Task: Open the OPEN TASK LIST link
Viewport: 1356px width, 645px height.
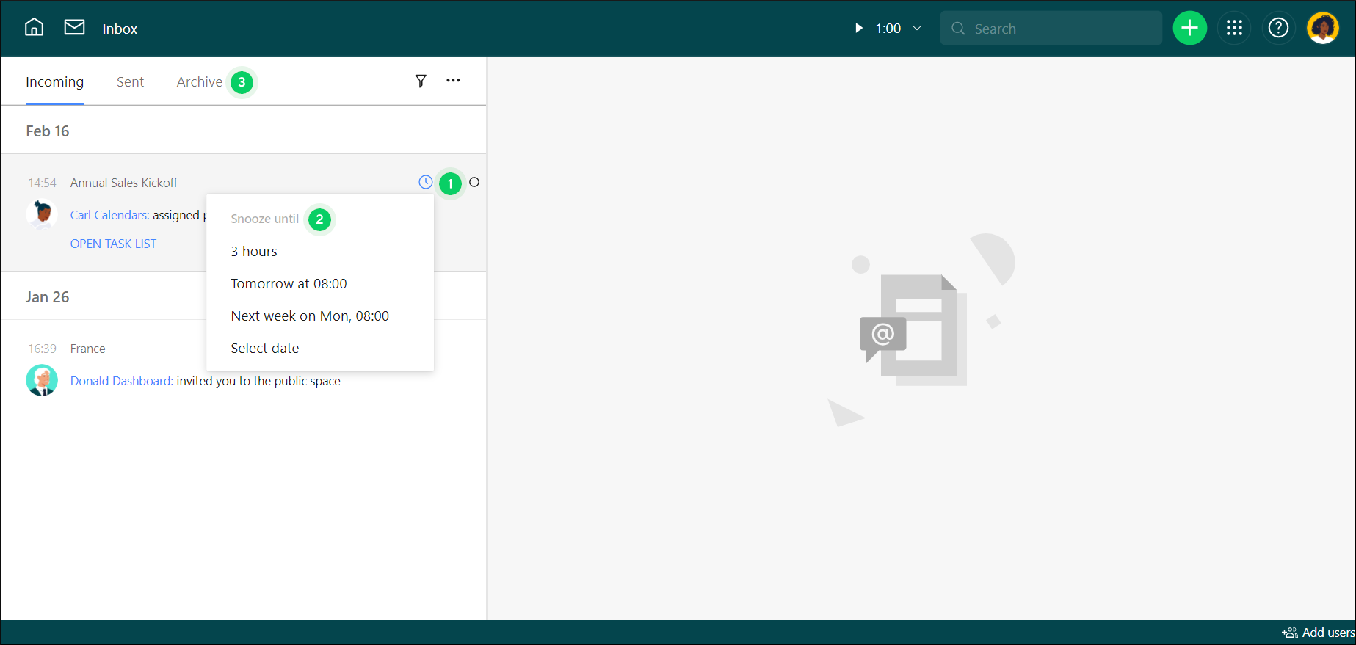Action: [x=113, y=244]
